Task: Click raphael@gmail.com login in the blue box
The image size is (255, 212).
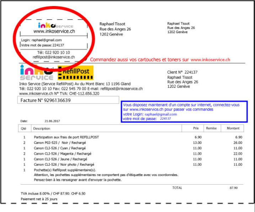Action: tap(161, 115)
